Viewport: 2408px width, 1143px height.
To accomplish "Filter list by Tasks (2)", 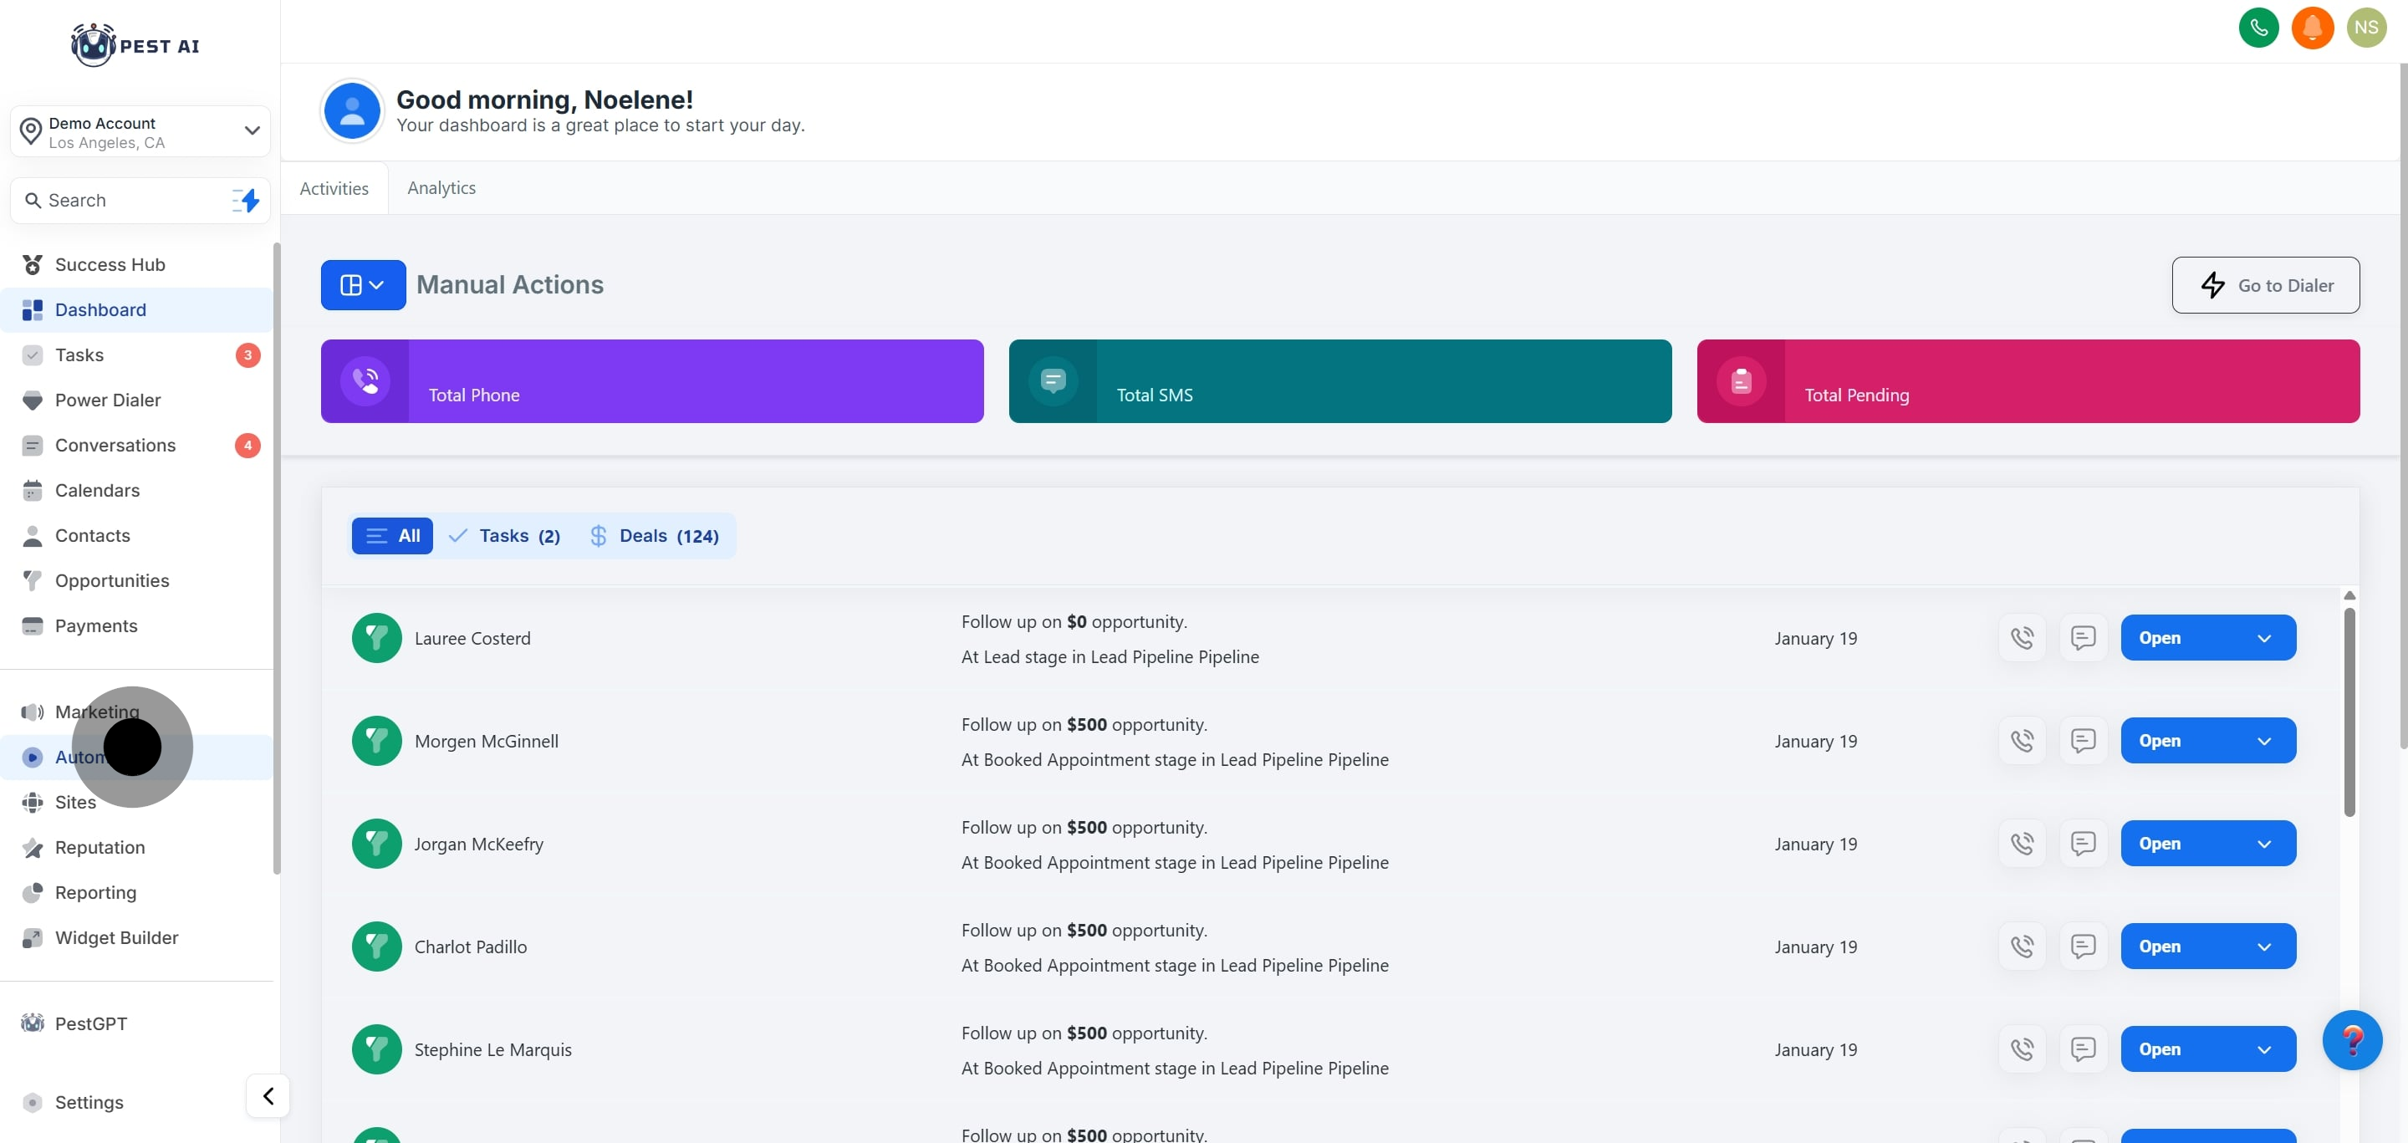I will point(506,535).
